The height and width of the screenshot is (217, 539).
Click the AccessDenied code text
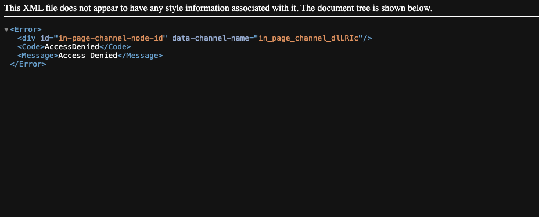[x=72, y=46]
